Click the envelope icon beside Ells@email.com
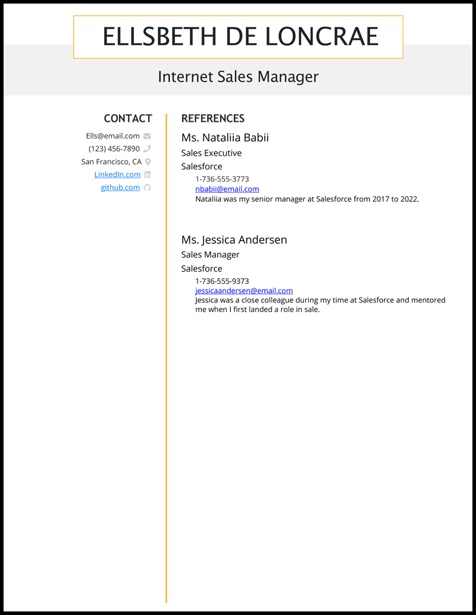This screenshot has height=615, width=476. (147, 136)
